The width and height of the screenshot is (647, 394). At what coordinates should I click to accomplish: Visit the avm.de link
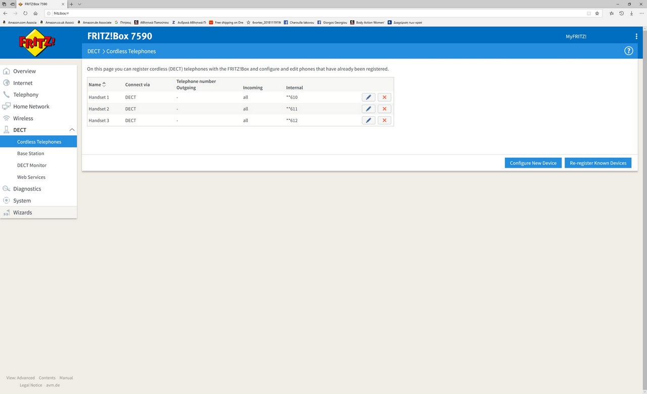53,385
